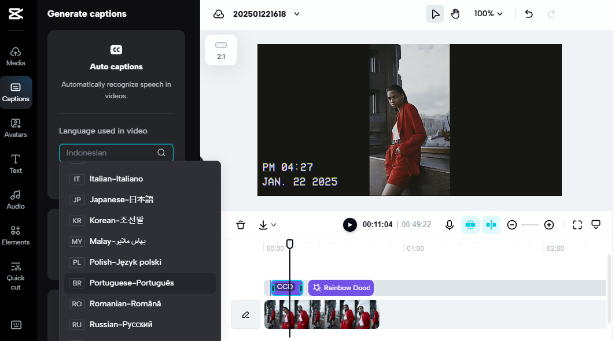Click the language search field
The width and height of the screenshot is (615, 341).
click(x=116, y=153)
